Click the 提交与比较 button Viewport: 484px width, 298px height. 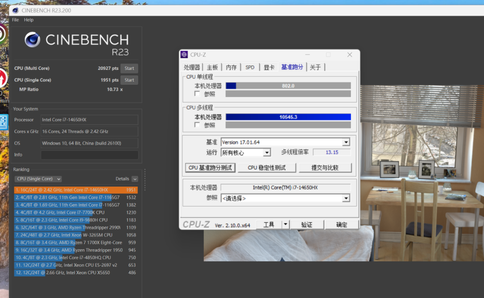pos(325,168)
